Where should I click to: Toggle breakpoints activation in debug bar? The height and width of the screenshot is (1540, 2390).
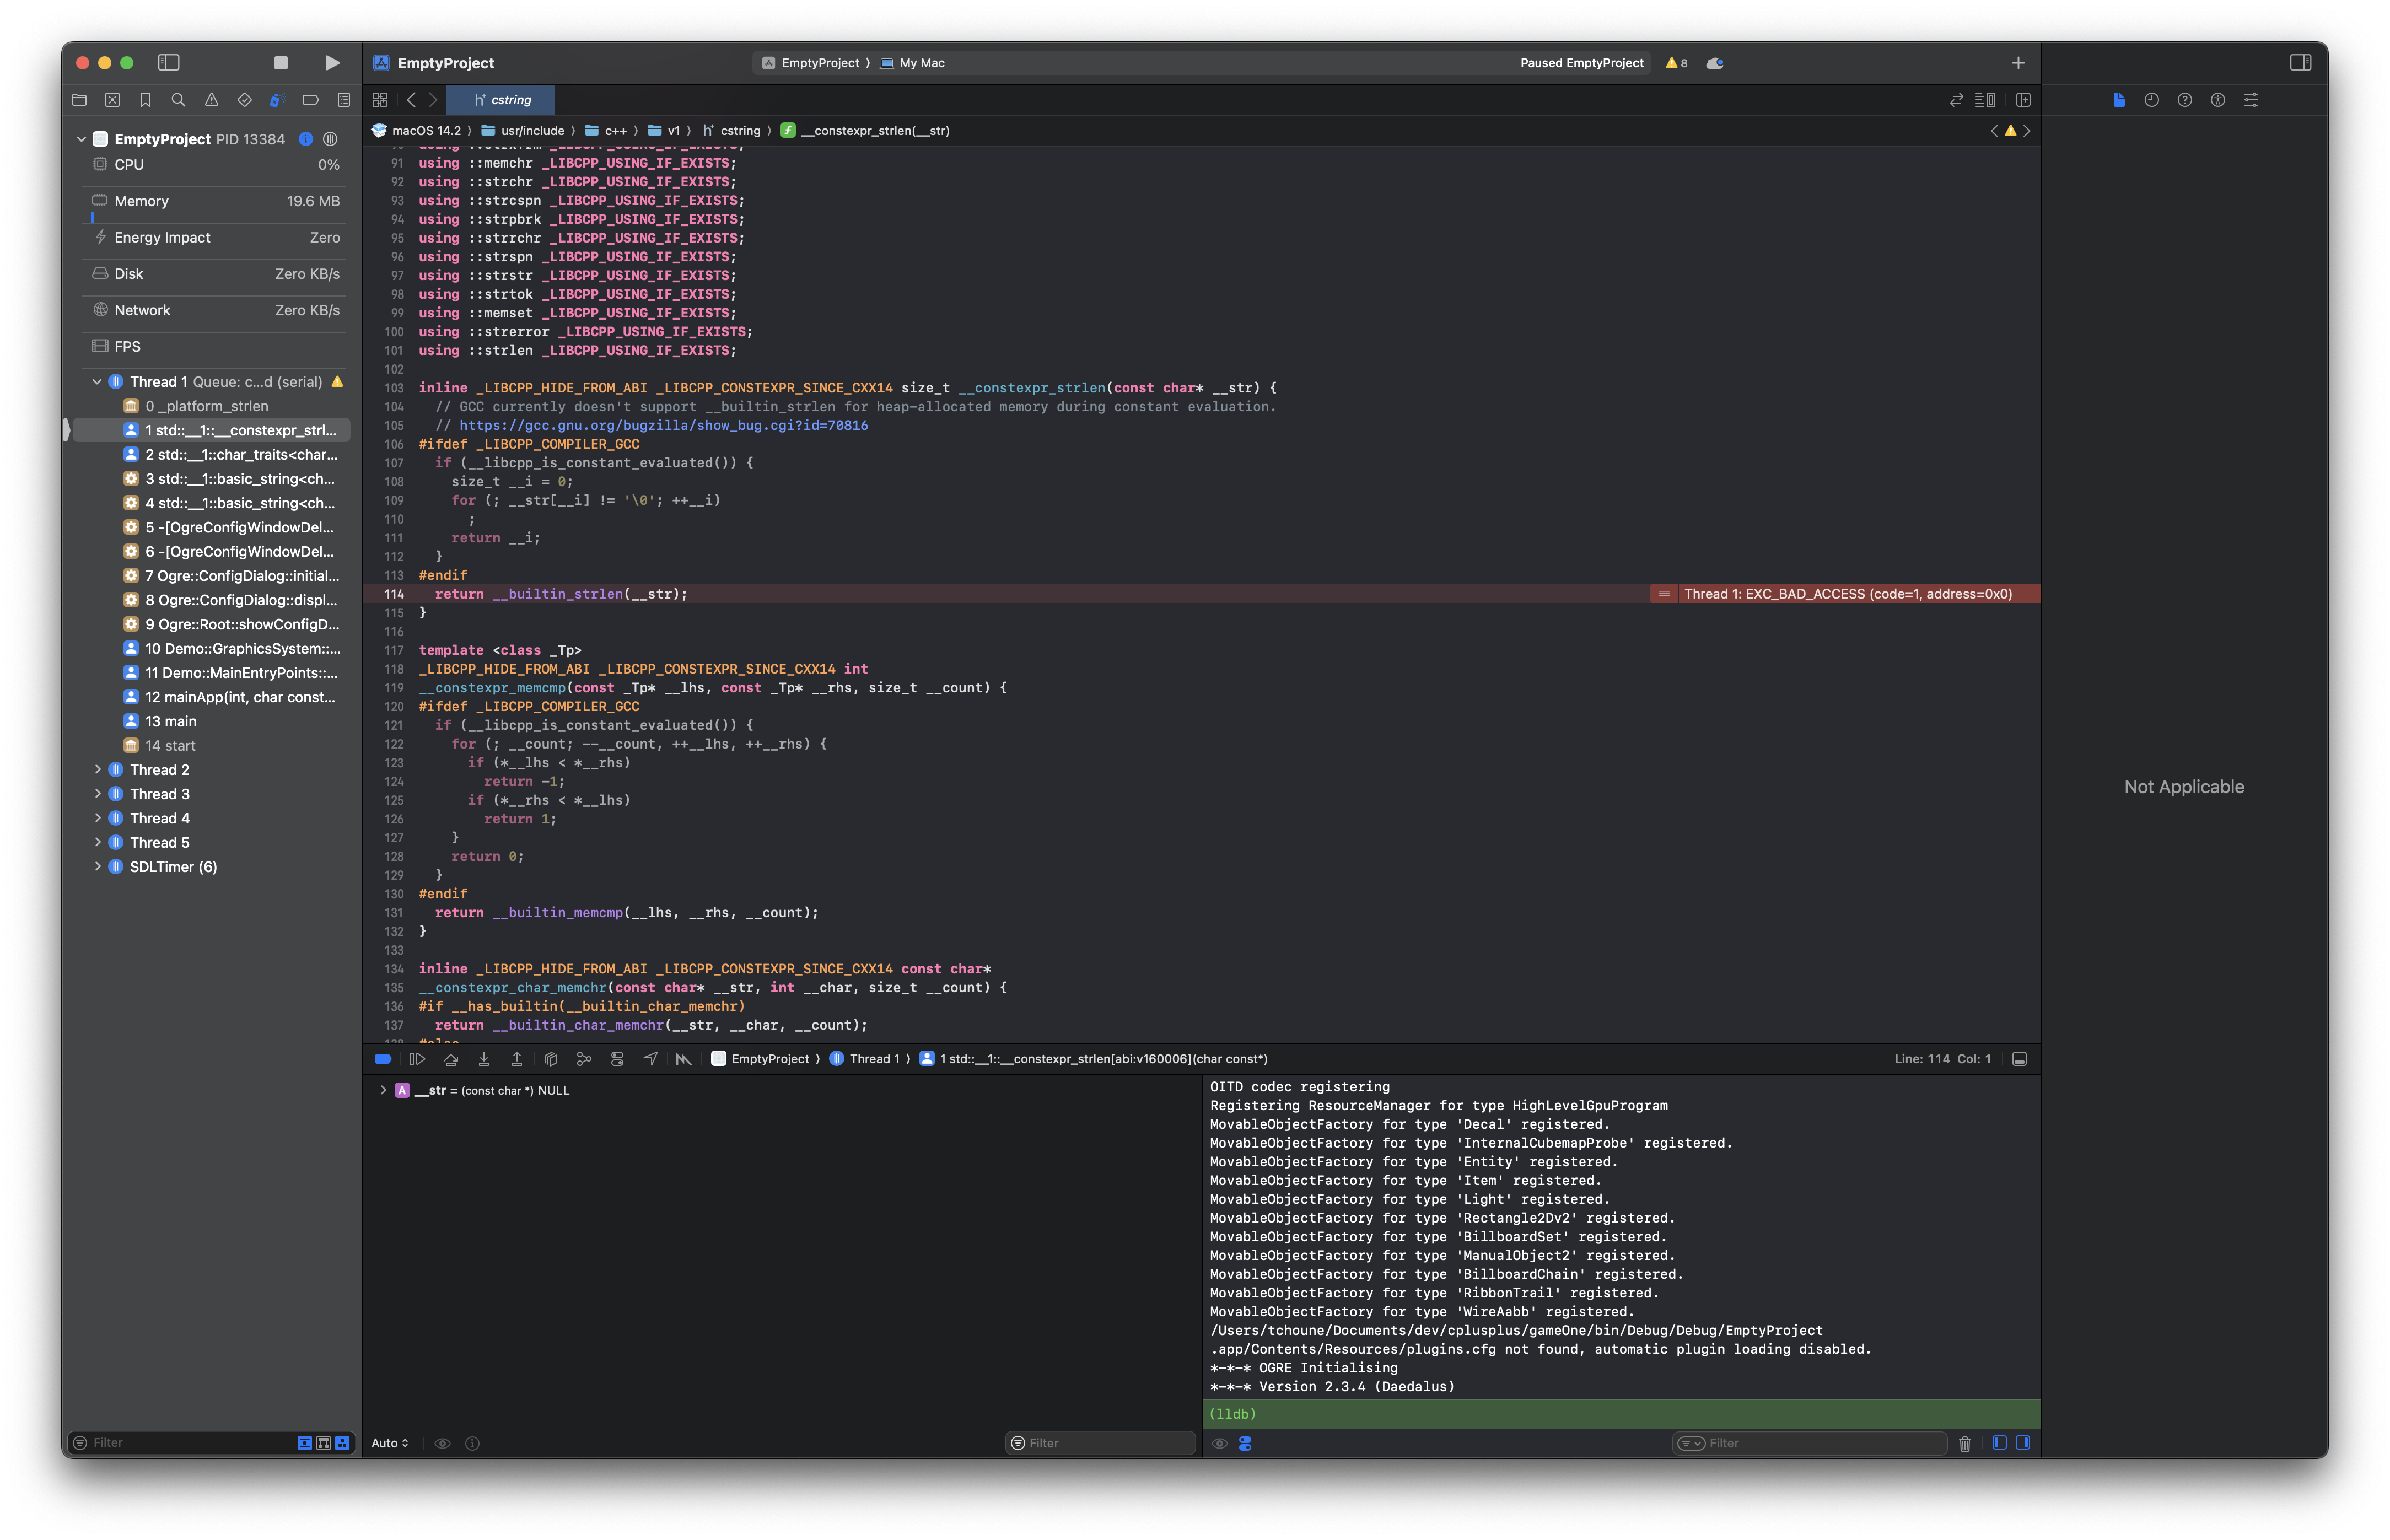383,1059
